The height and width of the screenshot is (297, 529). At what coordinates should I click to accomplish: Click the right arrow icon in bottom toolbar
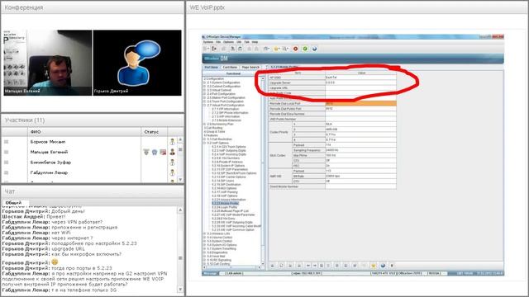(314, 266)
